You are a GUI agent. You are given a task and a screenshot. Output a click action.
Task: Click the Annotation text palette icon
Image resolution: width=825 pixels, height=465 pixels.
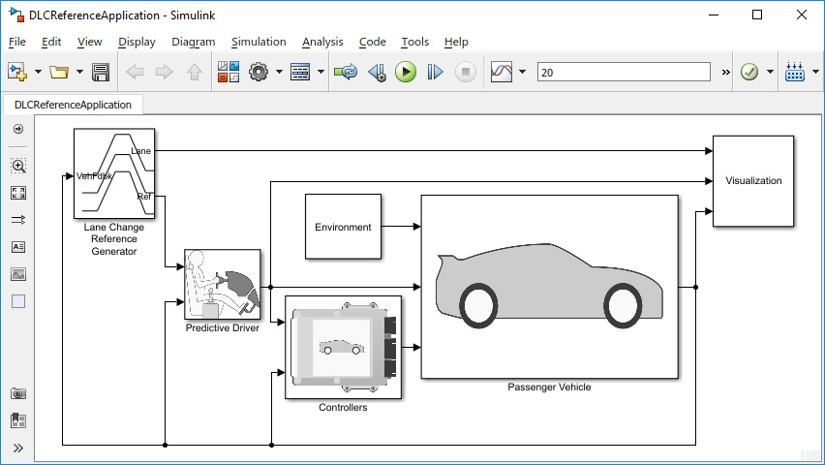pos(17,246)
